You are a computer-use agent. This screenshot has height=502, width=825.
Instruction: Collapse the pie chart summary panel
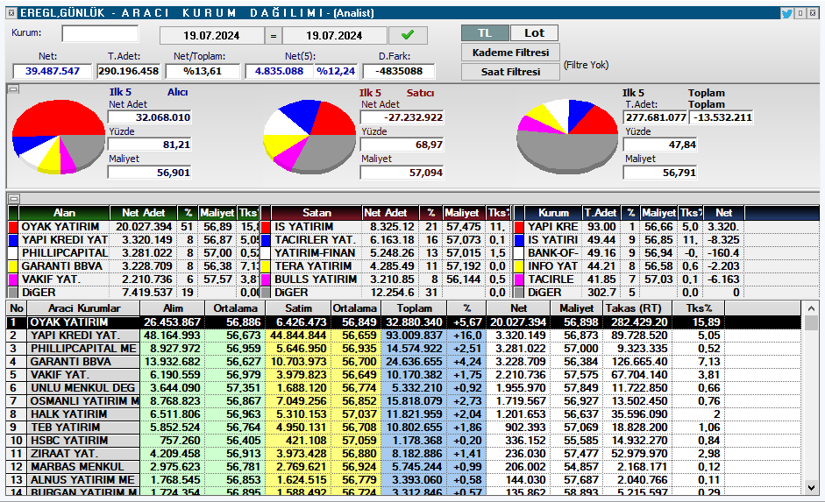[x=14, y=89]
